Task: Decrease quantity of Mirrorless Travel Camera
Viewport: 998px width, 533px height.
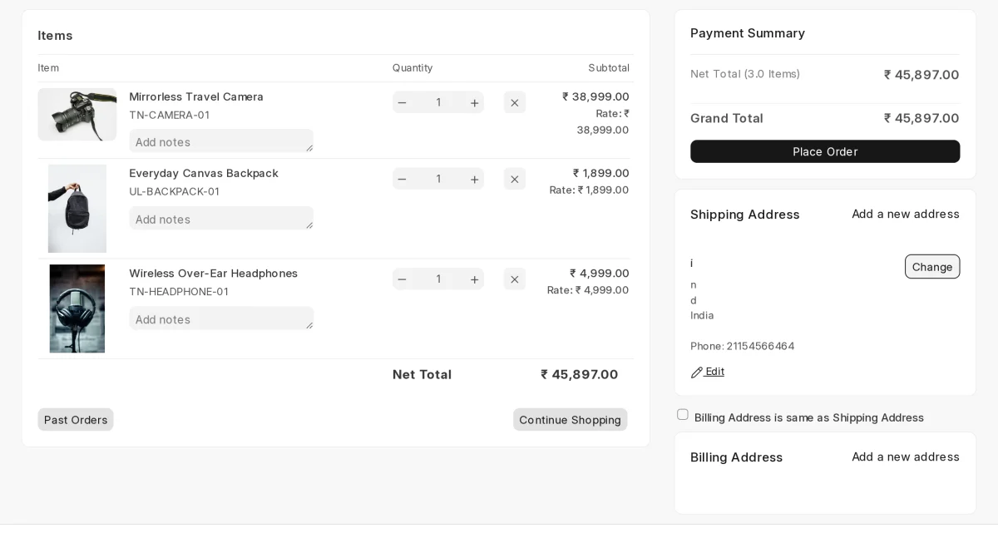Action: tap(403, 102)
